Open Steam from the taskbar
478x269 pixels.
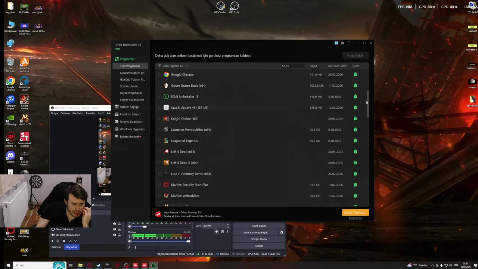pos(99,265)
